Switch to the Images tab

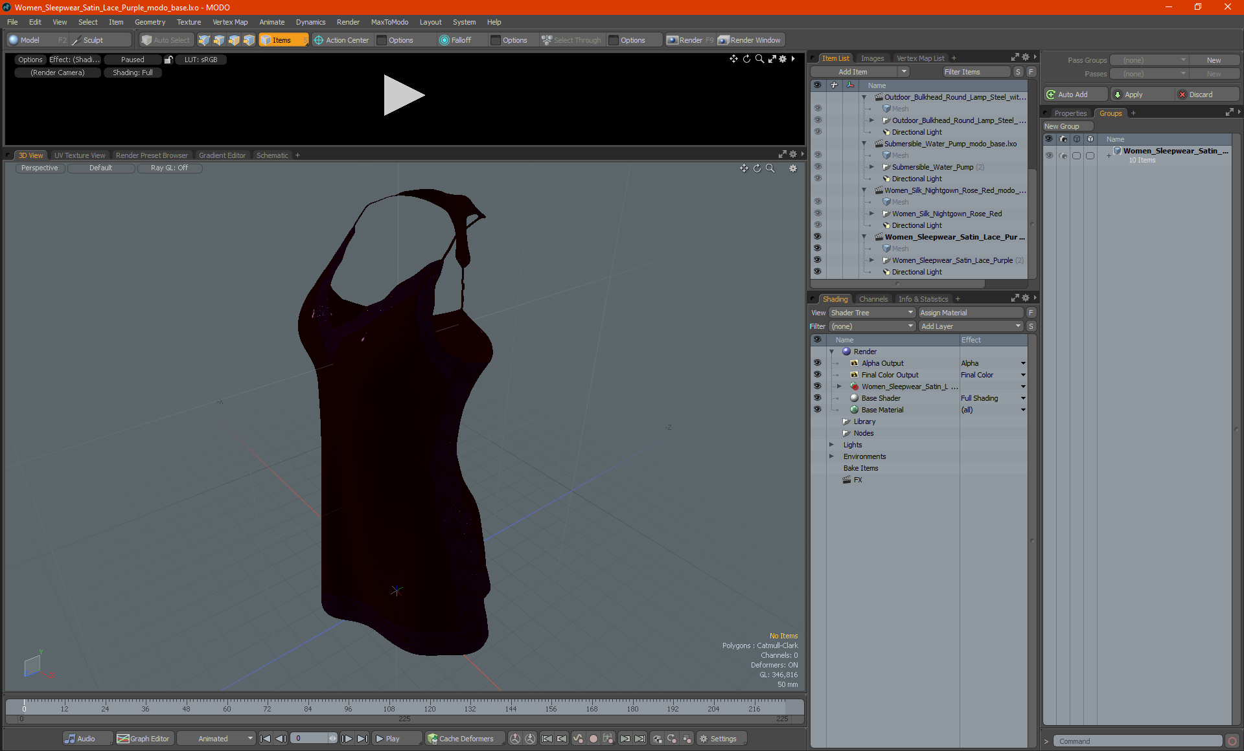[872, 58]
